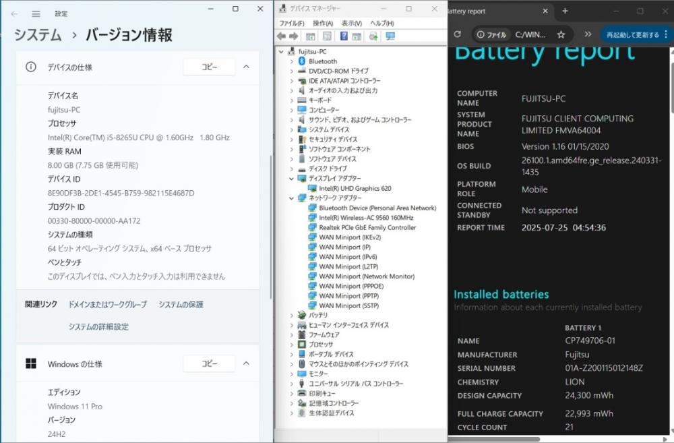Click the System breadcrumb in Settings
This screenshot has width=674, height=443.
coord(38,35)
